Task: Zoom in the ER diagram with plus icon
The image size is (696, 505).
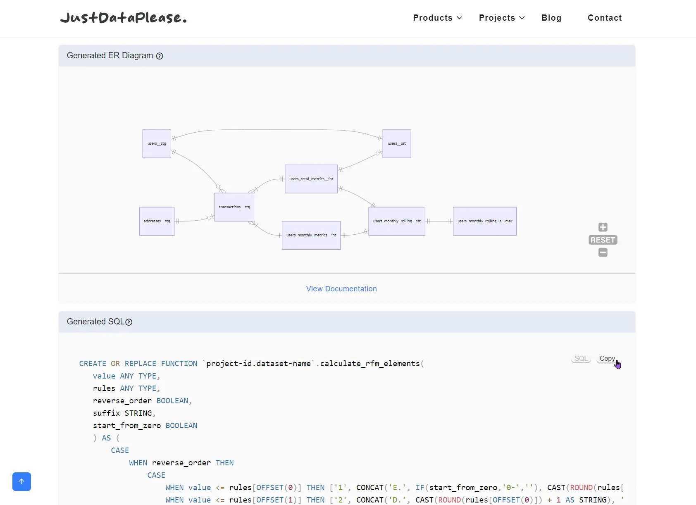Action: click(603, 227)
